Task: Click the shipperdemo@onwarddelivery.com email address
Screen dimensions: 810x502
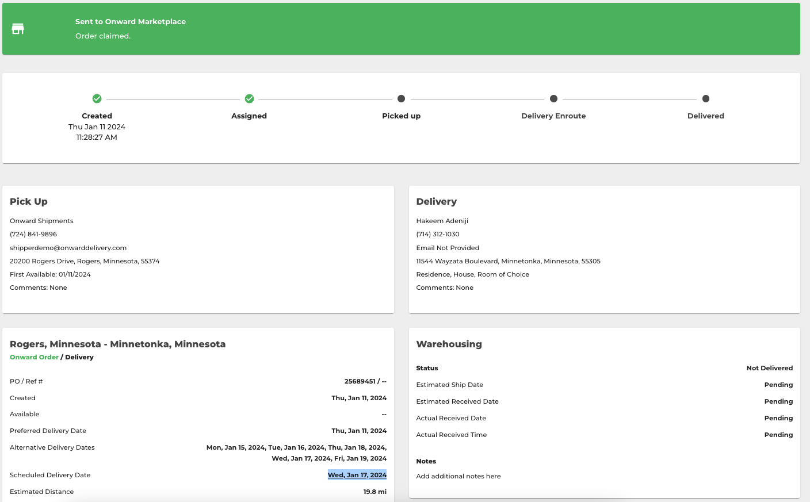Action: 68,248
